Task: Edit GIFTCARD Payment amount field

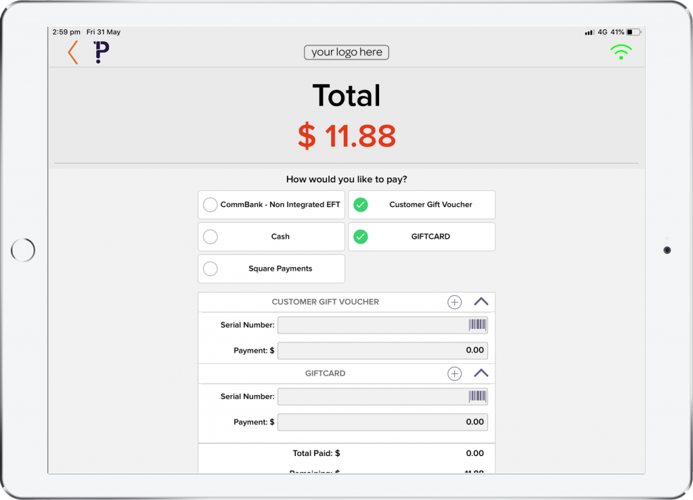Action: (382, 422)
